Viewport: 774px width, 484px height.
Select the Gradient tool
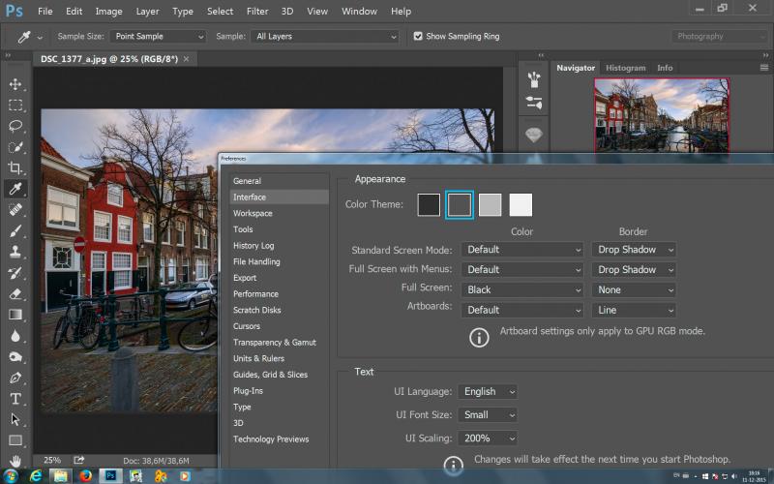point(15,315)
